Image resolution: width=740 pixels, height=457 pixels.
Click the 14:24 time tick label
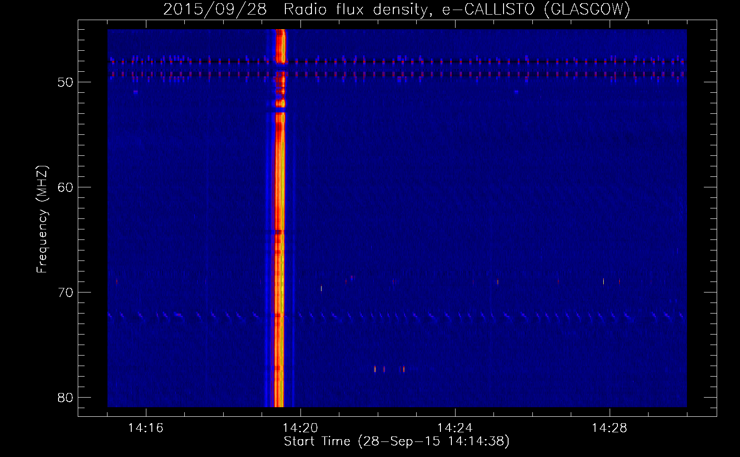coord(455,428)
